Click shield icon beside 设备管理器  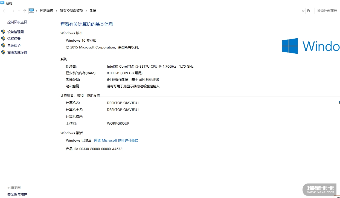pyautogui.click(x=3, y=32)
